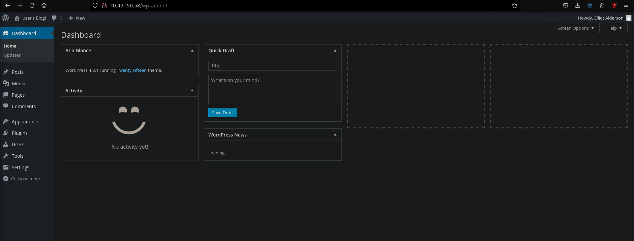The height and width of the screenshot is (241, 634).
Task: Click the Elliot Alderson avatar icon
Action: pyautogui.click(x=628, y=18)
